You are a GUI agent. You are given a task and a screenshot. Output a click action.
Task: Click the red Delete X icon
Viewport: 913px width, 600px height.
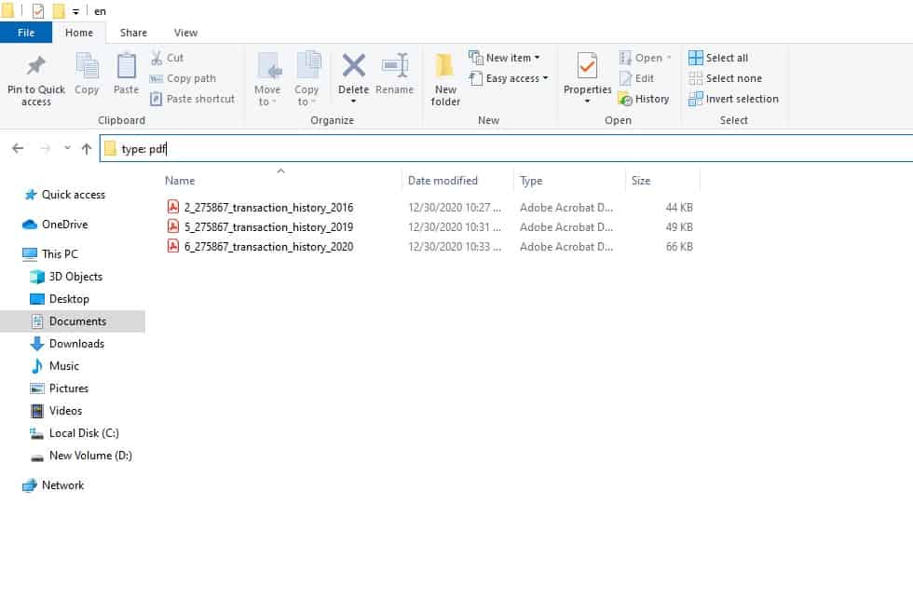click(x=353, y=67)
